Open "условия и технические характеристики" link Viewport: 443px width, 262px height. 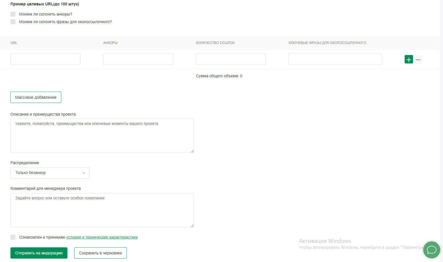(102, 237)
